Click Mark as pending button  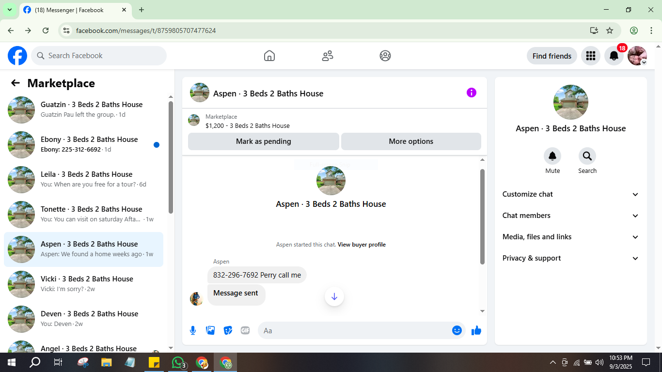pyautogui.click(x=264, y=141)
